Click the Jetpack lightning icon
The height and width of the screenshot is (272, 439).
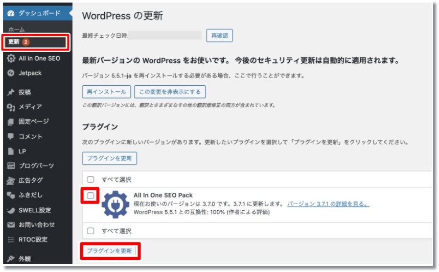pyautogui.click(x=11, y=73)
